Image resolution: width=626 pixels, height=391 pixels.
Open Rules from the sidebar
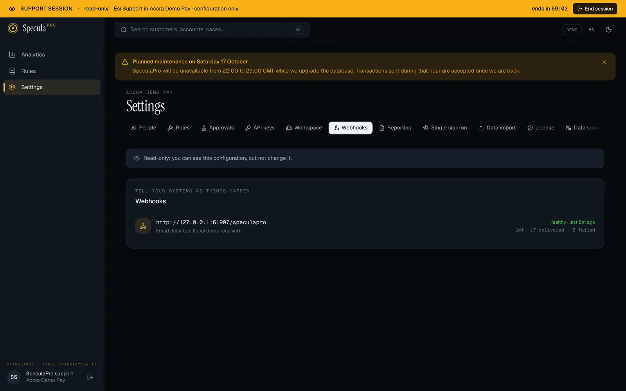52,71
